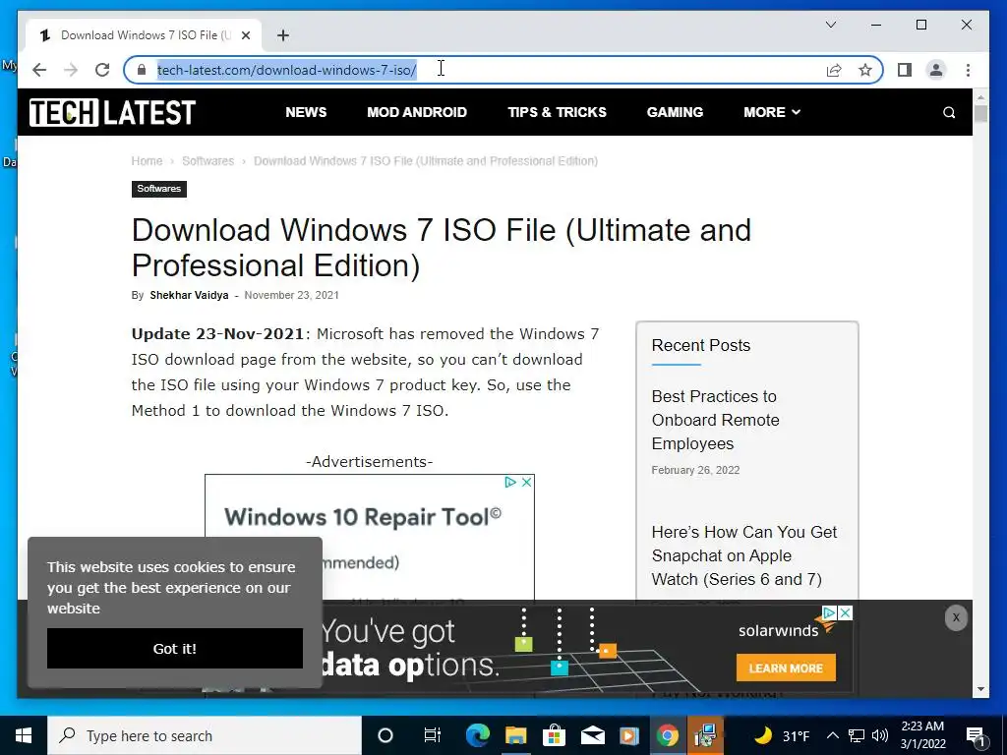The width and height of the screenshot is (1007, 755).
Task: Open Cortana from the taskbar circle icon
Action: (x=385, y=735)
